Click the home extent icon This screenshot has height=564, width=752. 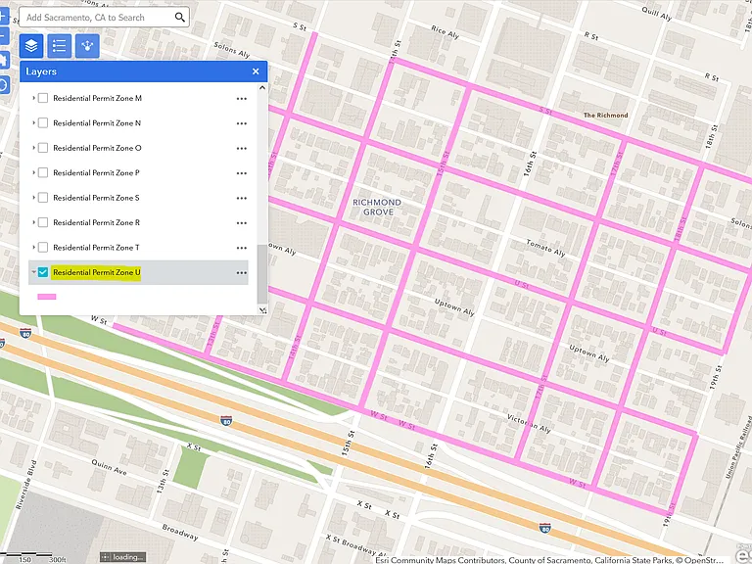coord(3,61)
